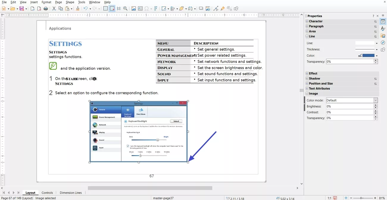Open the Shape menu
The width and height of the screenshot is (387, 200).
70,2
